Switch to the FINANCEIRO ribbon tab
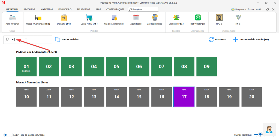Viewport: 279px width, 139px height. (65, 10)
